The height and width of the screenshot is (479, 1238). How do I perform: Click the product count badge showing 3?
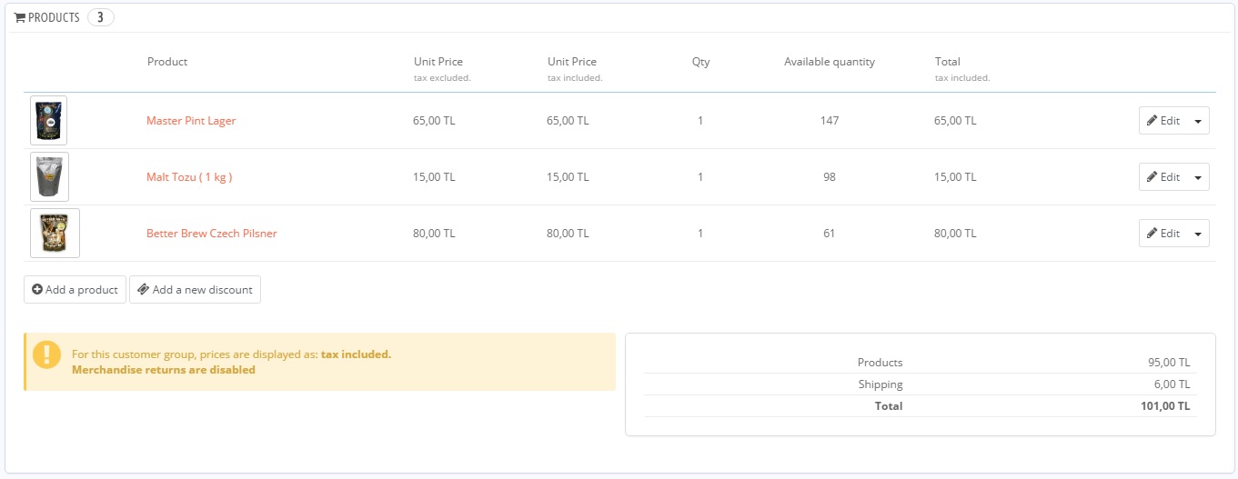(x=100, y=17)
